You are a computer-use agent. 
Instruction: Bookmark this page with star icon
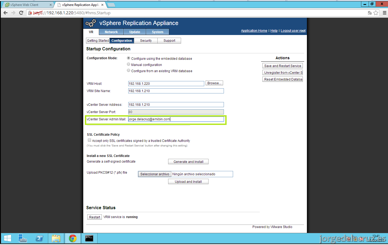pyautogui.click(x=376, y=13)
